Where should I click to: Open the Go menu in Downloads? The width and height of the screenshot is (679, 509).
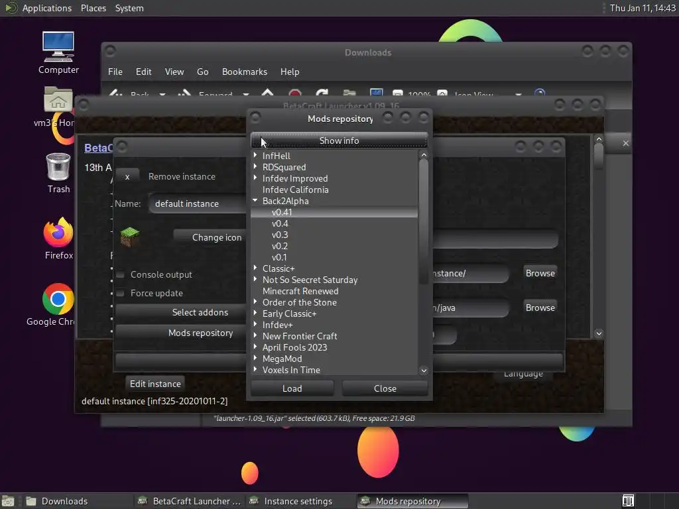coord(203,72)
